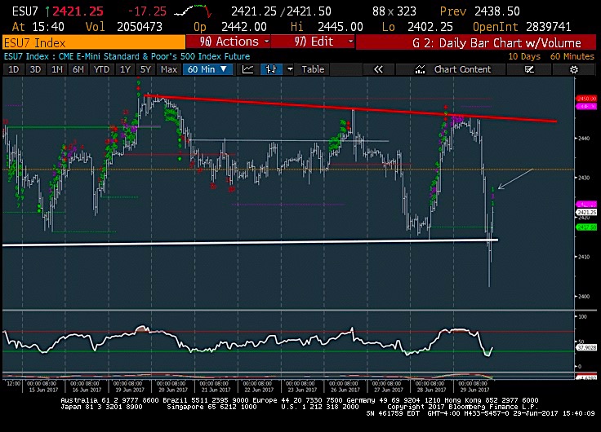Select the 5Y time range
The height and width of the screenshot is (432, 601).
(x=145, y=69)
